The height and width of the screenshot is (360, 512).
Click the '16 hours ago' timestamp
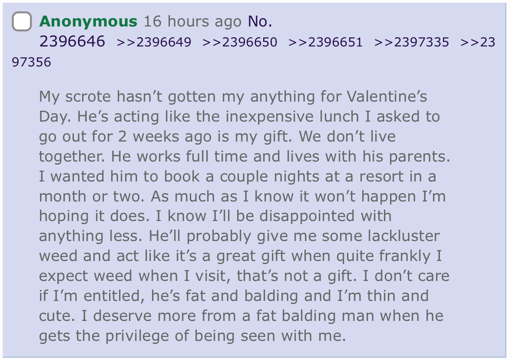click(x=193, y=22)
